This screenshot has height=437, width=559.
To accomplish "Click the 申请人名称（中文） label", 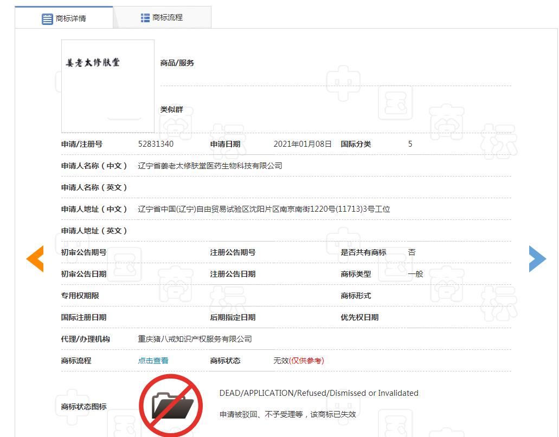I will pos(94,166).
